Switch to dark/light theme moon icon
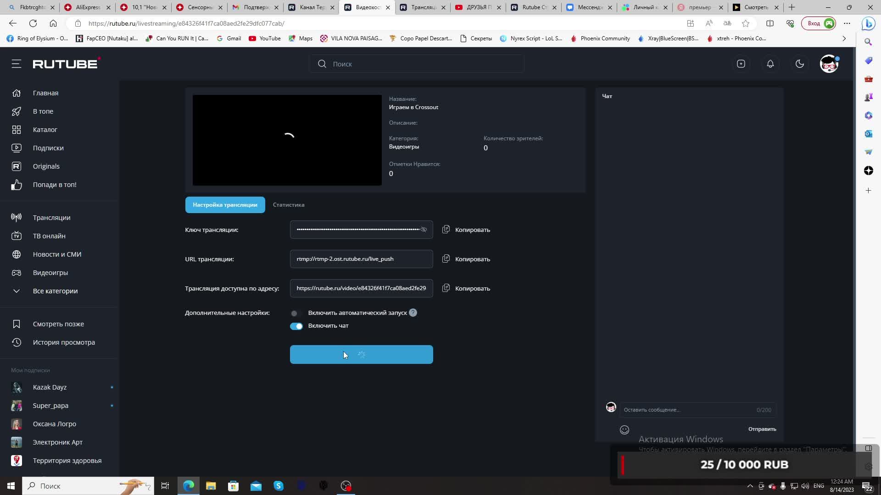The height and width of the screenshot is (495, 881). pos(800,64)
